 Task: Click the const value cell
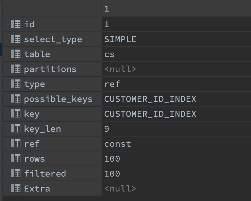118,144
